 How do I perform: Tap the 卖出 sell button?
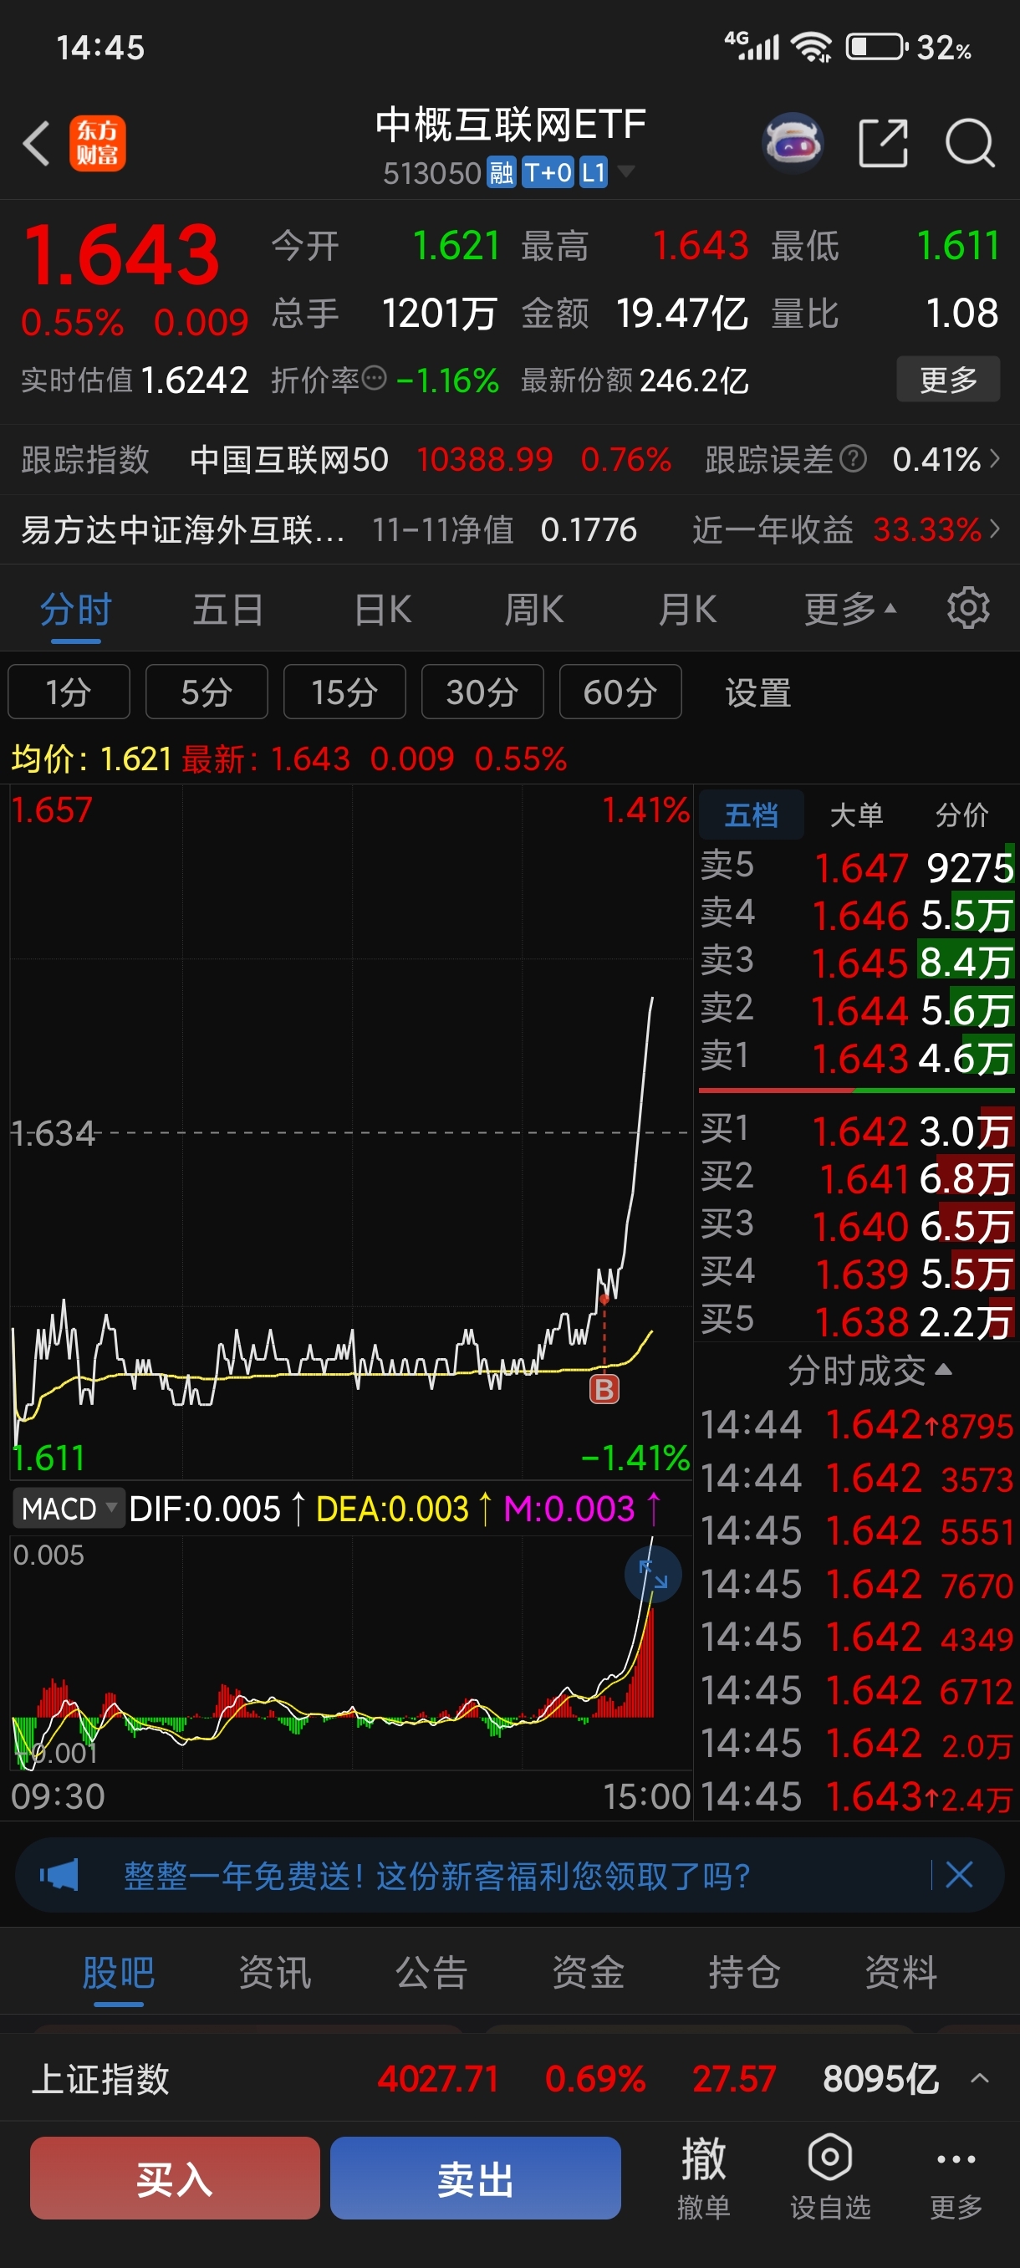point(475,2179)
